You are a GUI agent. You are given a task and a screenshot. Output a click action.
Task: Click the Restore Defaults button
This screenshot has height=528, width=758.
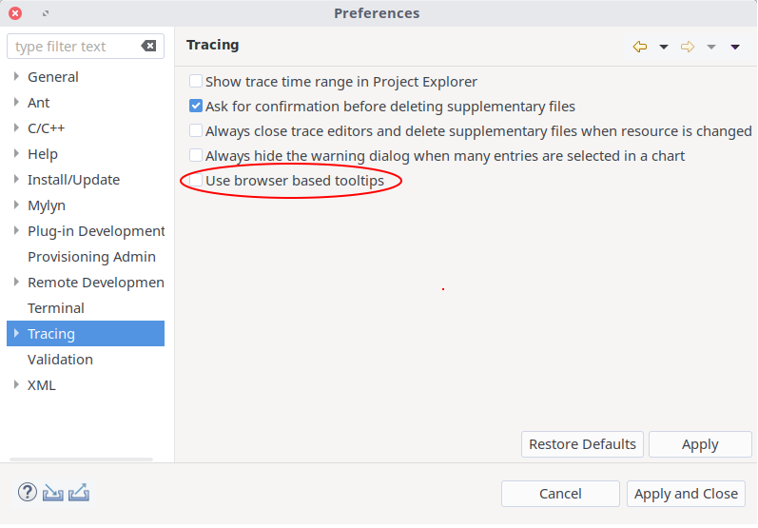pyautogui.click(x=582, y=444)
